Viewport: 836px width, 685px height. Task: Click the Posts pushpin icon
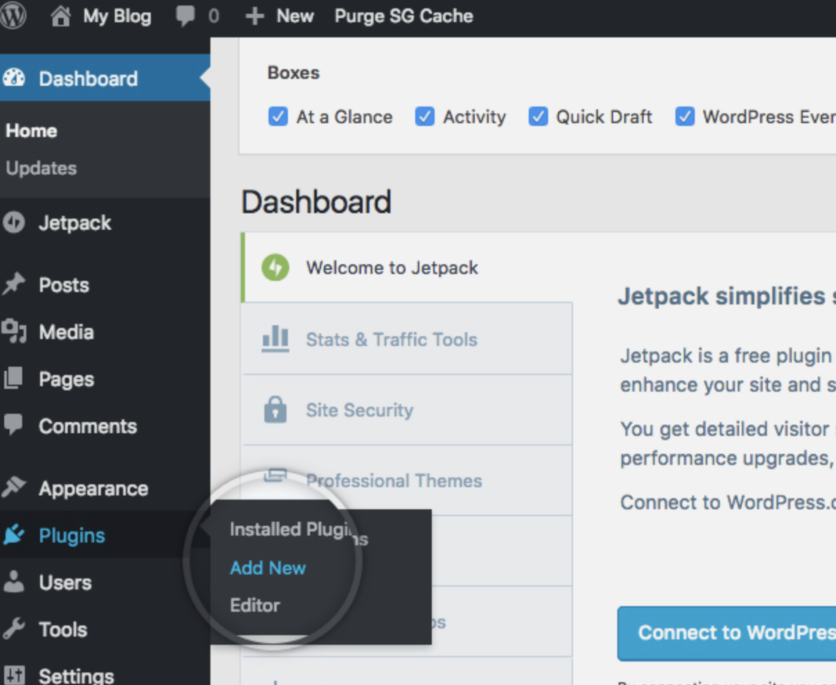coord(14,284)
